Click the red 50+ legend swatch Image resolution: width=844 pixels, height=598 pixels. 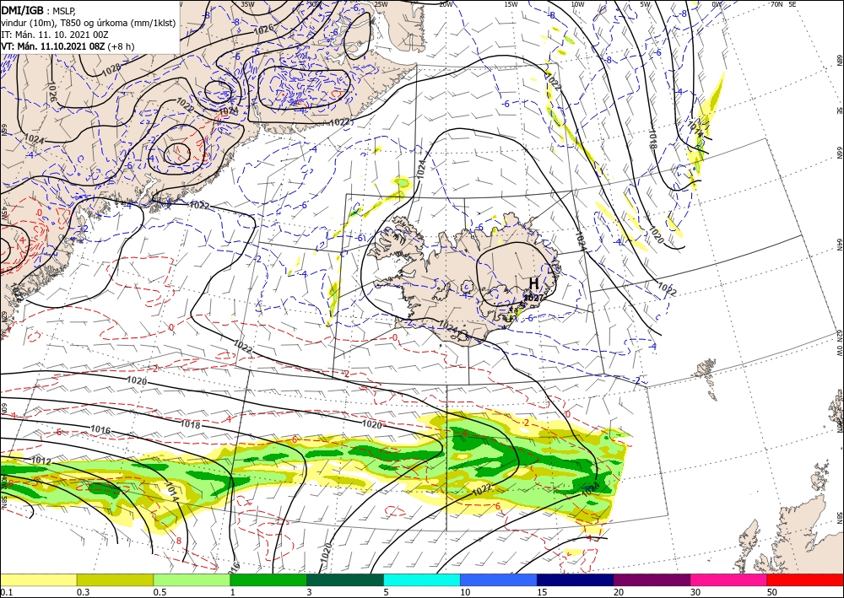(805, 579)
